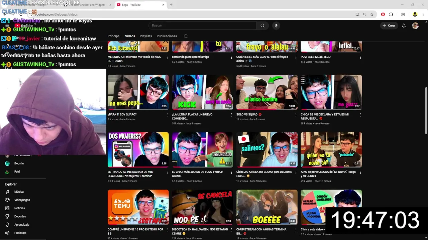The height and width of the screenshot is (240, 428).
Task: Click the Crear button
Action: 389,26
